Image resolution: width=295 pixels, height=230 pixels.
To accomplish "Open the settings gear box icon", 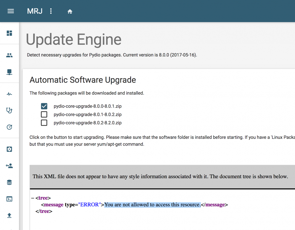I will (x=9, y=149).
